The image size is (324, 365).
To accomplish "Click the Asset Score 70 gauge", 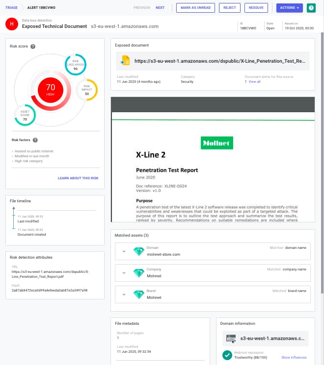I will (x=25, y=115).
